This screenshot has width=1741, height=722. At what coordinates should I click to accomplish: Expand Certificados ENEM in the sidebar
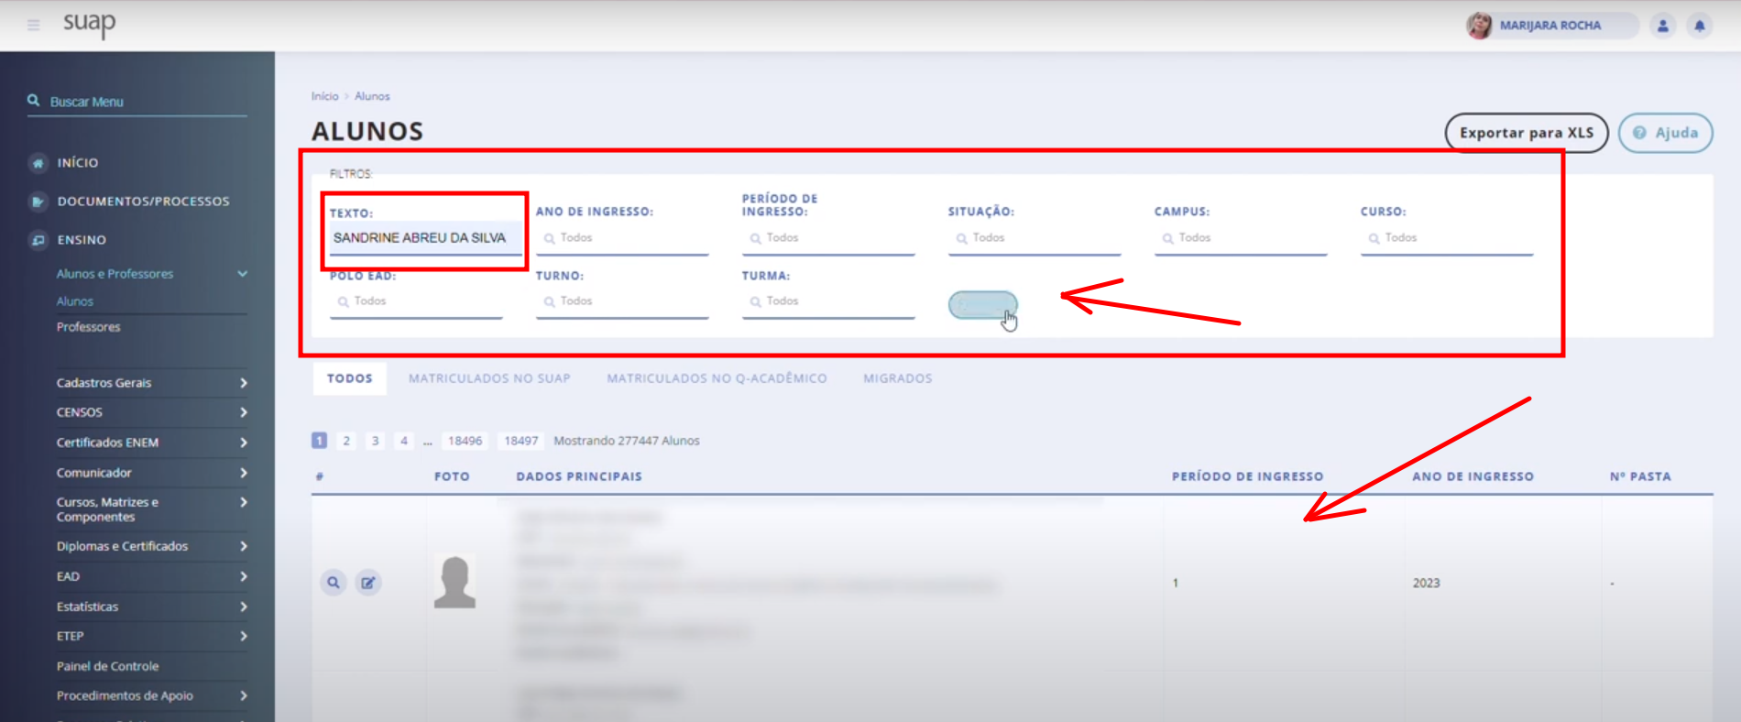[152, 443]
